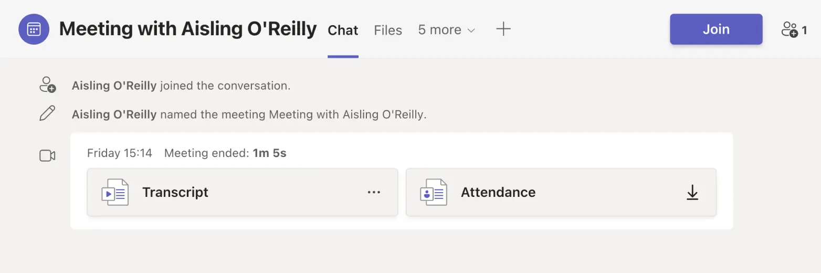821x273 pixels.
Task: Click the Friday 15:14 timestamp
Action: click(120, 153)
